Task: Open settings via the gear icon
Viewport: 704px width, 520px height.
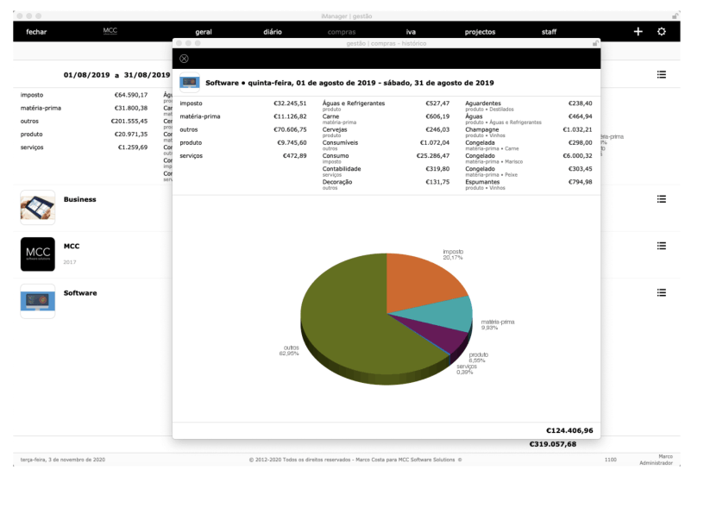Action: (x=662, y=31)
